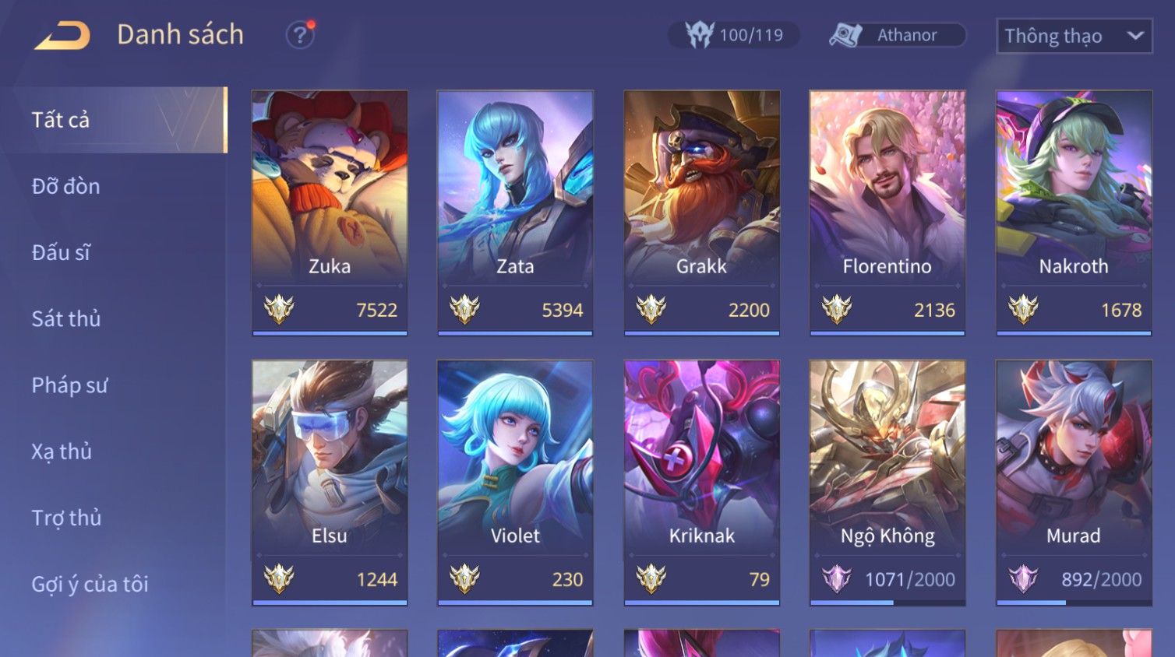Open Gợi ý của tôi tab
Screen dimensions: 1175x657
tap(90, 585)
